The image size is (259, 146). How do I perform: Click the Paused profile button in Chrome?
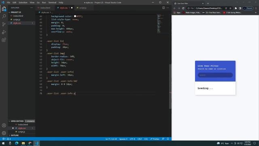pos(248,8)
